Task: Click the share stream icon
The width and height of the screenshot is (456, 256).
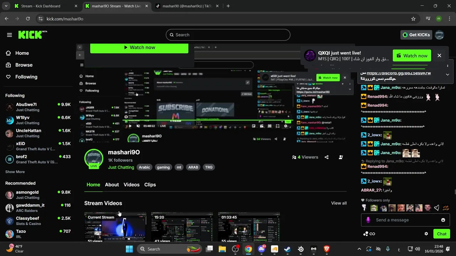Action: [327, 157]
